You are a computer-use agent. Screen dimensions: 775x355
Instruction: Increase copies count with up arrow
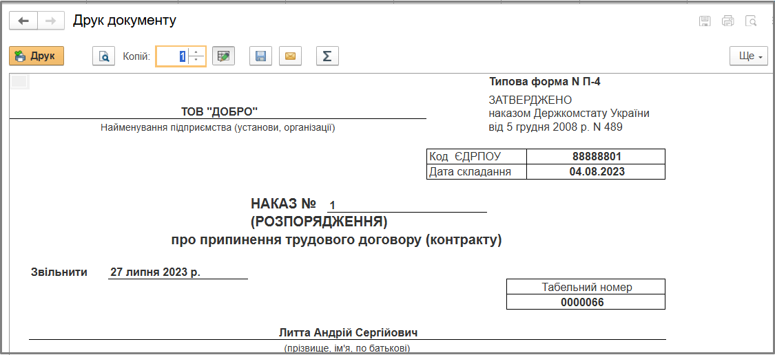click(x=197, y=52)
